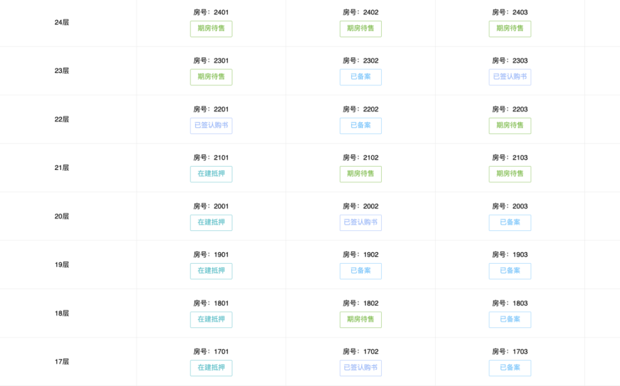Image resolution: width=620 pixels, height=386 pixels.
Task: Open the 已备案 status of room 2202
Action: pos(360,126)
